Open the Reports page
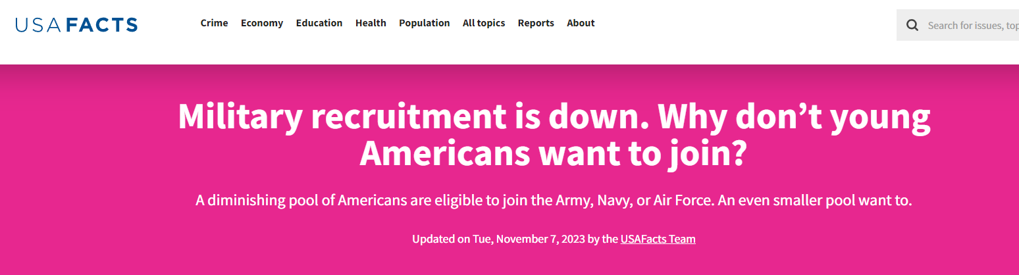1019x275 pixels. pyautogui.click(x=536, y=23)
